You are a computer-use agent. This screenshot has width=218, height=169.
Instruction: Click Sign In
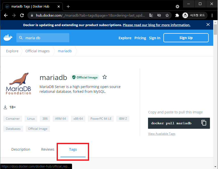tap(155, 38)
